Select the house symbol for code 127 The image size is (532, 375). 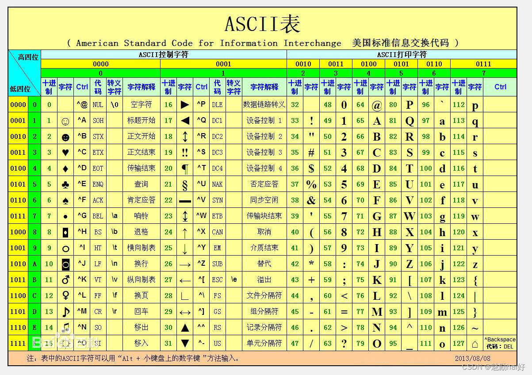475,344
